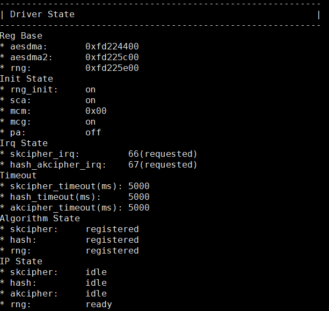
Task: Click the 'hash_akcipher_irq:' label
Action: (59, 165)
